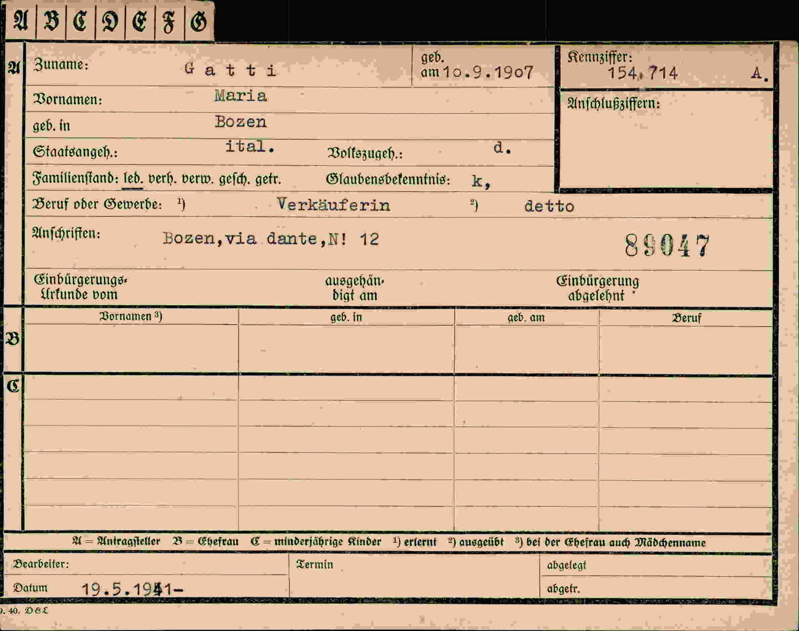Click the legend 'B = Ehefrau'
The height and width of the screenshot is (631, 799).
(205, 542)
